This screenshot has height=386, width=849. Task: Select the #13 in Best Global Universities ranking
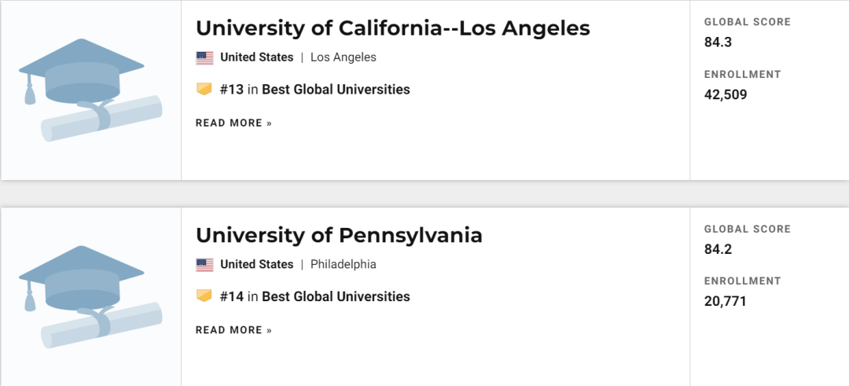[x=315, y=90]
